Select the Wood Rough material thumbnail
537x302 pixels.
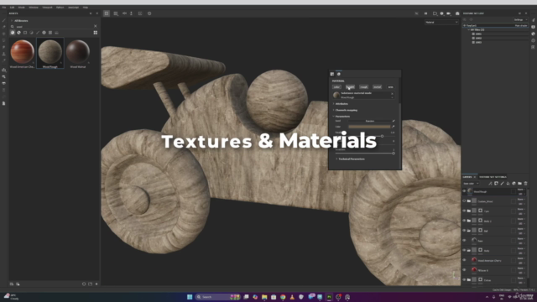pos(50,54)
